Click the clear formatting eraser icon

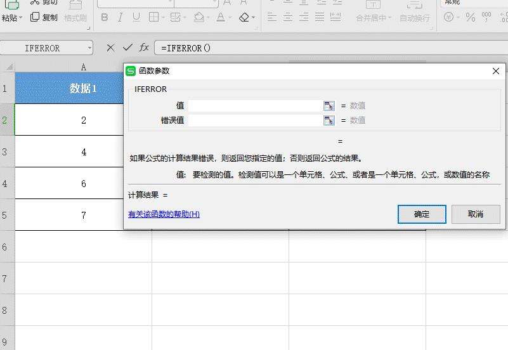click(244, 17)
